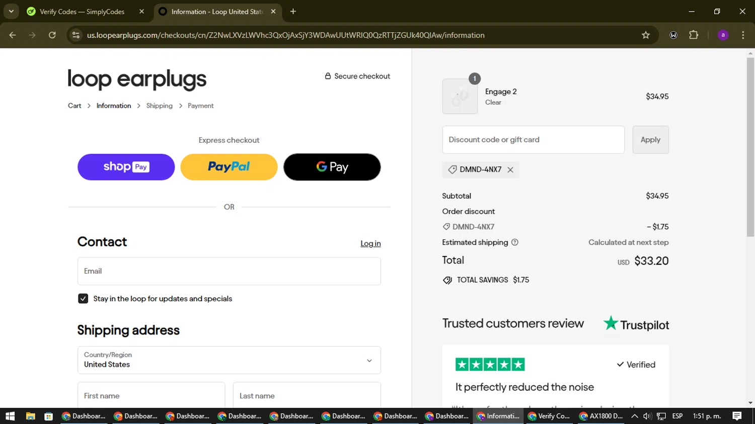The width and height of the screenshot is (755, 424).
Task: Click the scrollbar up arrow
Action: point(750,53)
